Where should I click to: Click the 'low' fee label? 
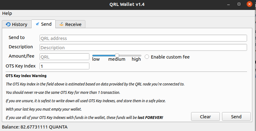tap(96, 59)
